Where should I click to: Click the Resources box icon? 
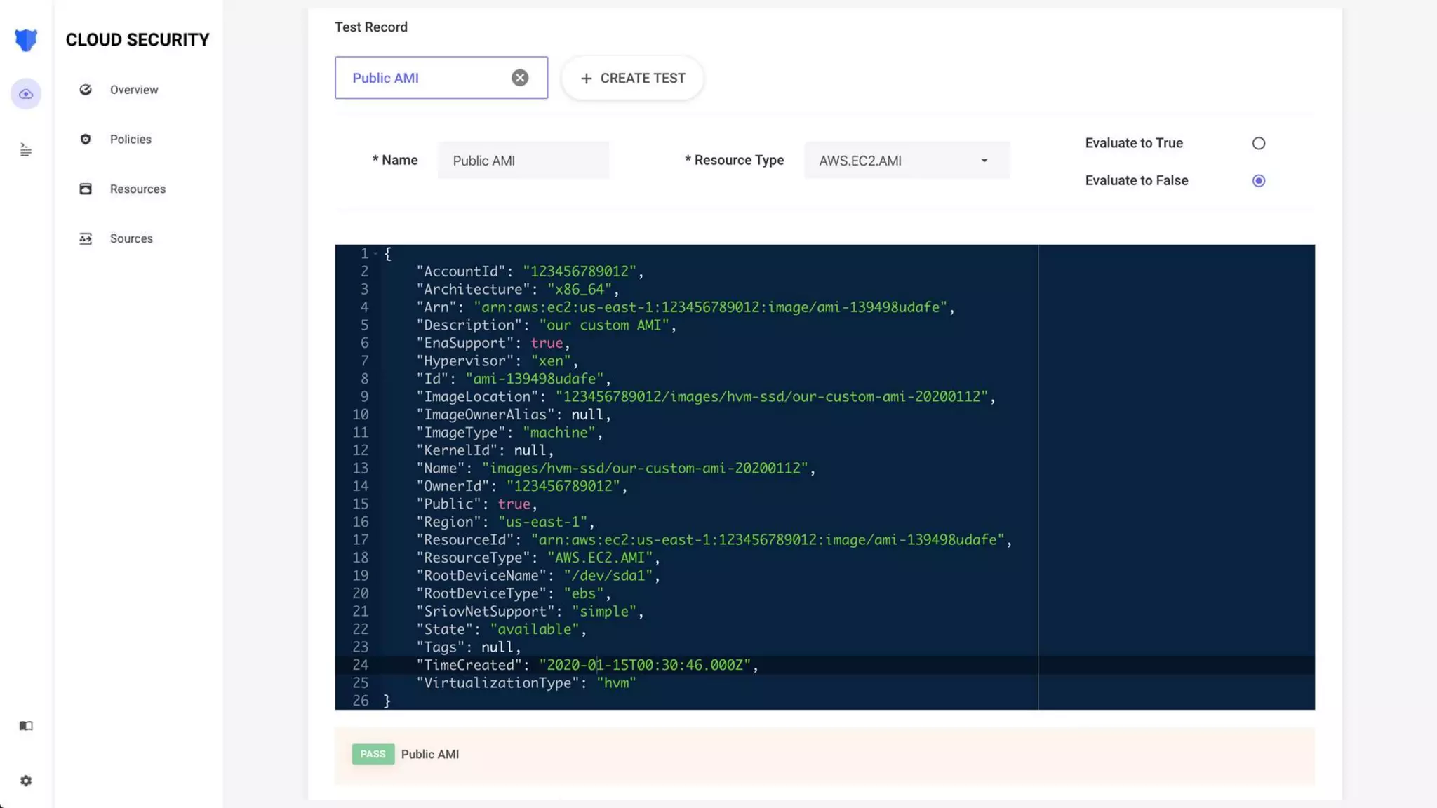(86, 189)
